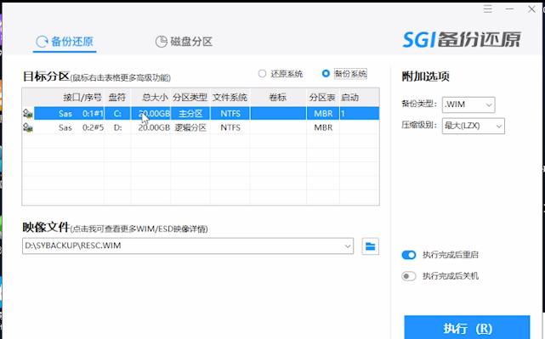Click the folder browse icon beside image path
Screen dimensions: 545x339
click(370, 246)
